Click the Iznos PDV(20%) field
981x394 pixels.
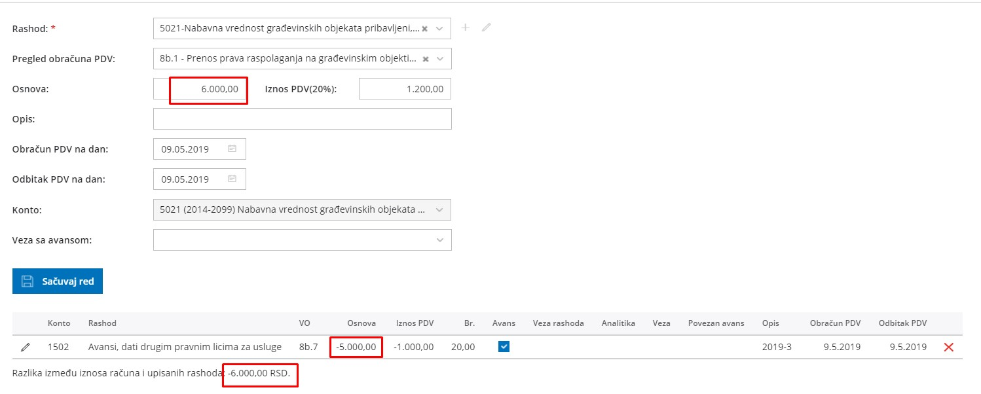(x=405, y=89)
